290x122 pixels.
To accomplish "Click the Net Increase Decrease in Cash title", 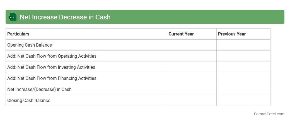I will point(65,17).
